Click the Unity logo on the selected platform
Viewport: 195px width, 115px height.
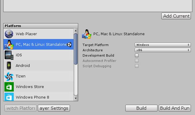point(69,45)
